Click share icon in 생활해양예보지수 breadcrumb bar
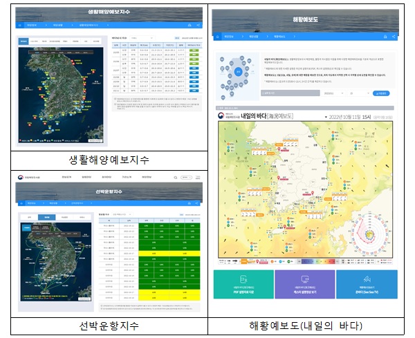Image resolution: width=415 pixels, height=338 pixels. pos(199,27)
